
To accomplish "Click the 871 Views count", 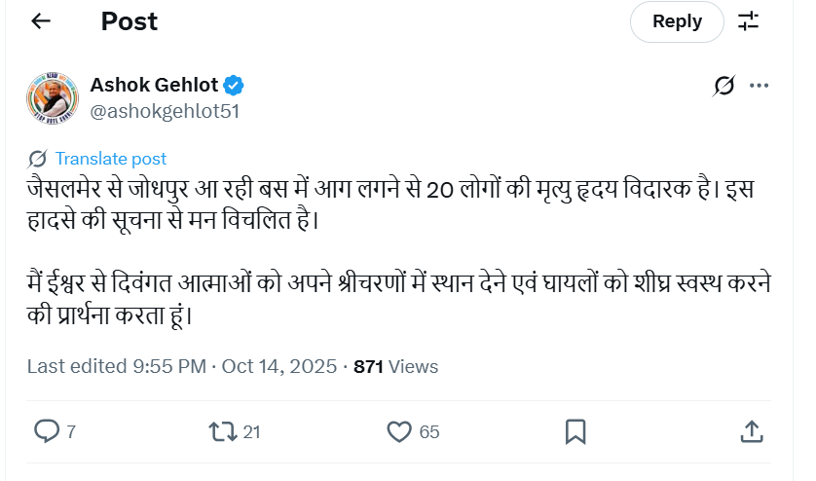I will tap(395, 367).
